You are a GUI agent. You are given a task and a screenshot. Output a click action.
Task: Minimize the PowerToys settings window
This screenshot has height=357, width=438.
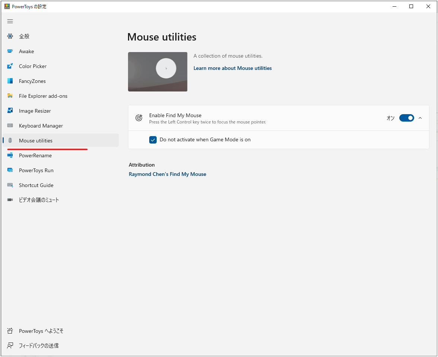pyautogui.click(x=394, y=6)
